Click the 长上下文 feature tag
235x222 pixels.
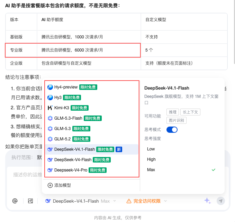point(190,112)
